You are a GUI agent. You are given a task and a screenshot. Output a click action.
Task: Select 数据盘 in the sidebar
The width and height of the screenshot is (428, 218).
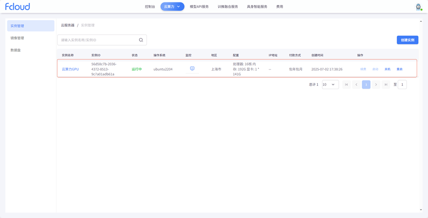pyautogui.click(x=16, y=50)
